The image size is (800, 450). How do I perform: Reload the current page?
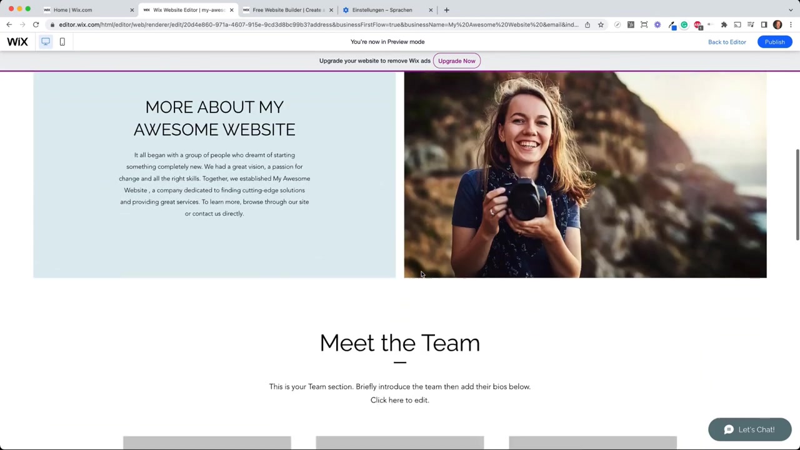(36, 25)
